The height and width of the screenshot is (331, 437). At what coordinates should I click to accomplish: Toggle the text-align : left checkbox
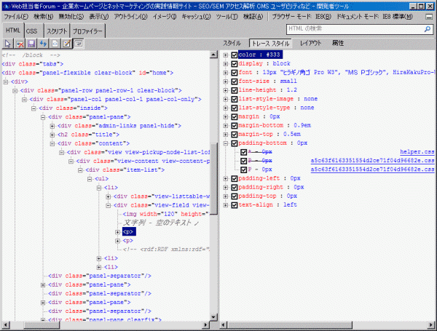(x=235, y=205)
